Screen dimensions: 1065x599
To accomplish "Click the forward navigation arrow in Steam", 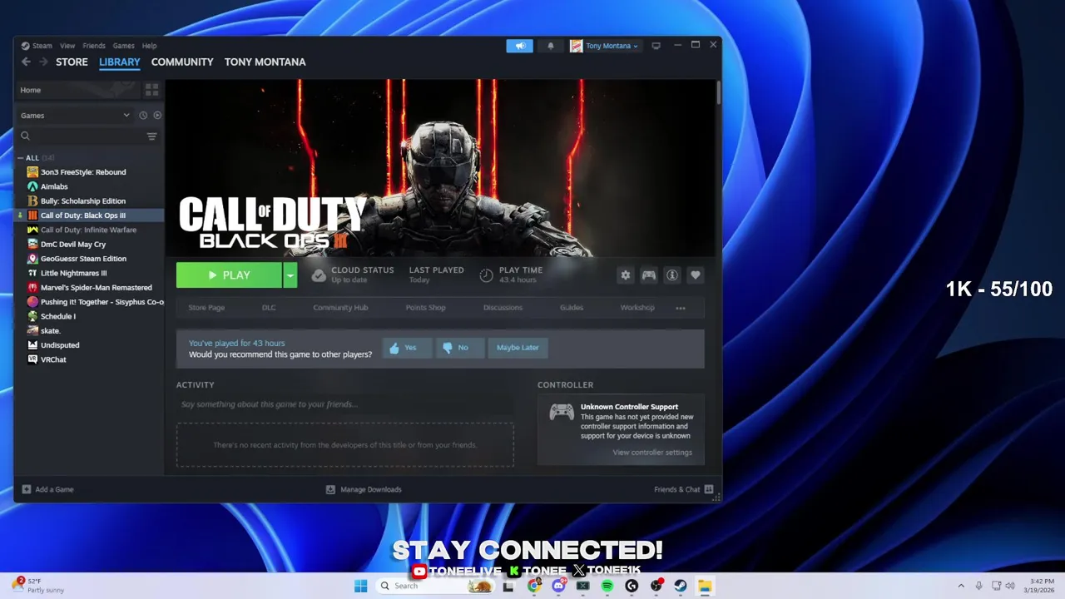I will coord(43,62).
